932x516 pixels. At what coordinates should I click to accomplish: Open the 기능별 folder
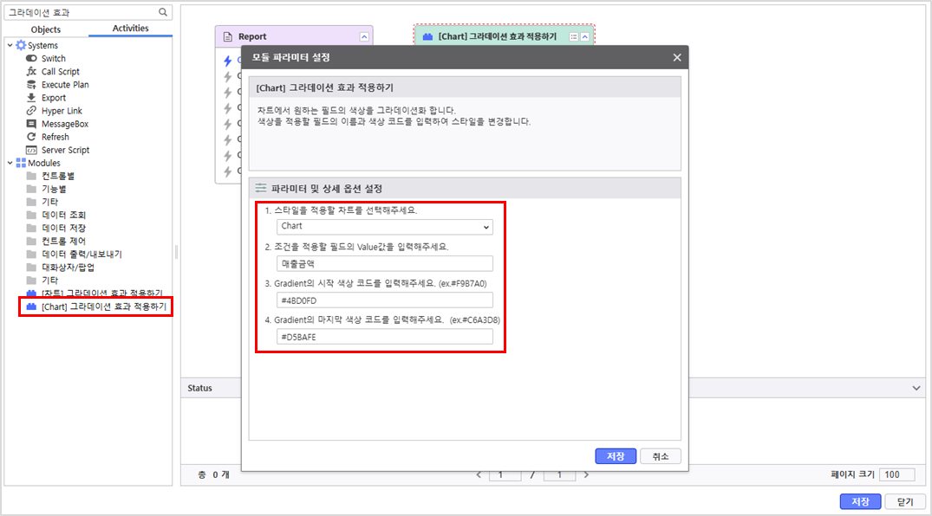(54, 189)
